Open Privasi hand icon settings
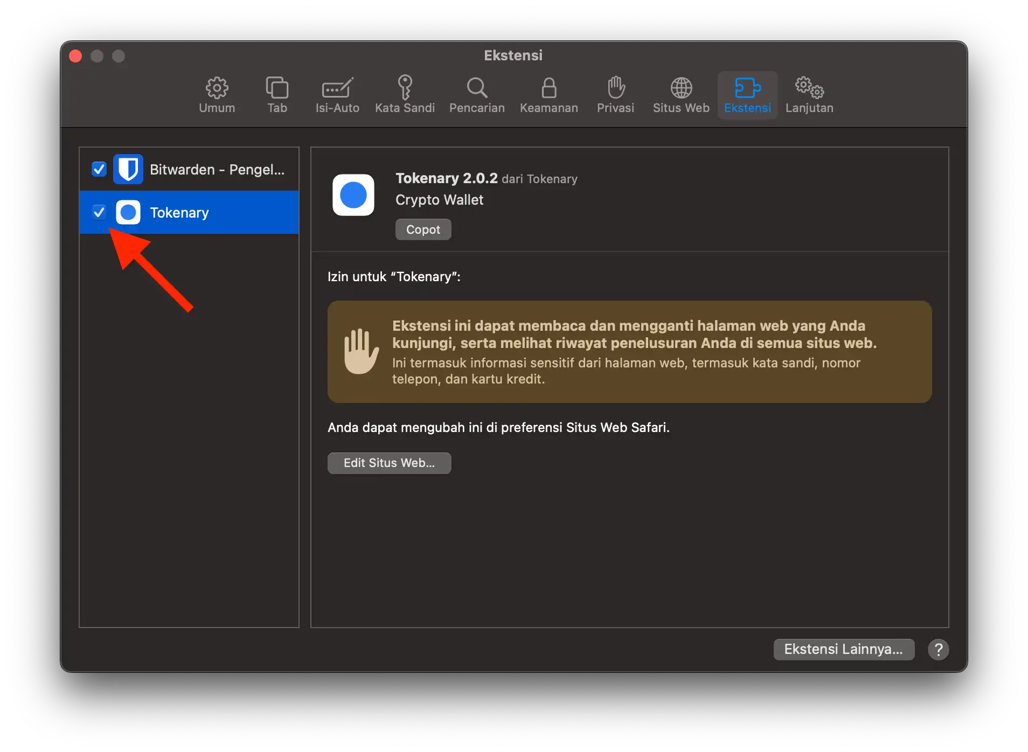 pyautogui.click(x=615, y=95)
